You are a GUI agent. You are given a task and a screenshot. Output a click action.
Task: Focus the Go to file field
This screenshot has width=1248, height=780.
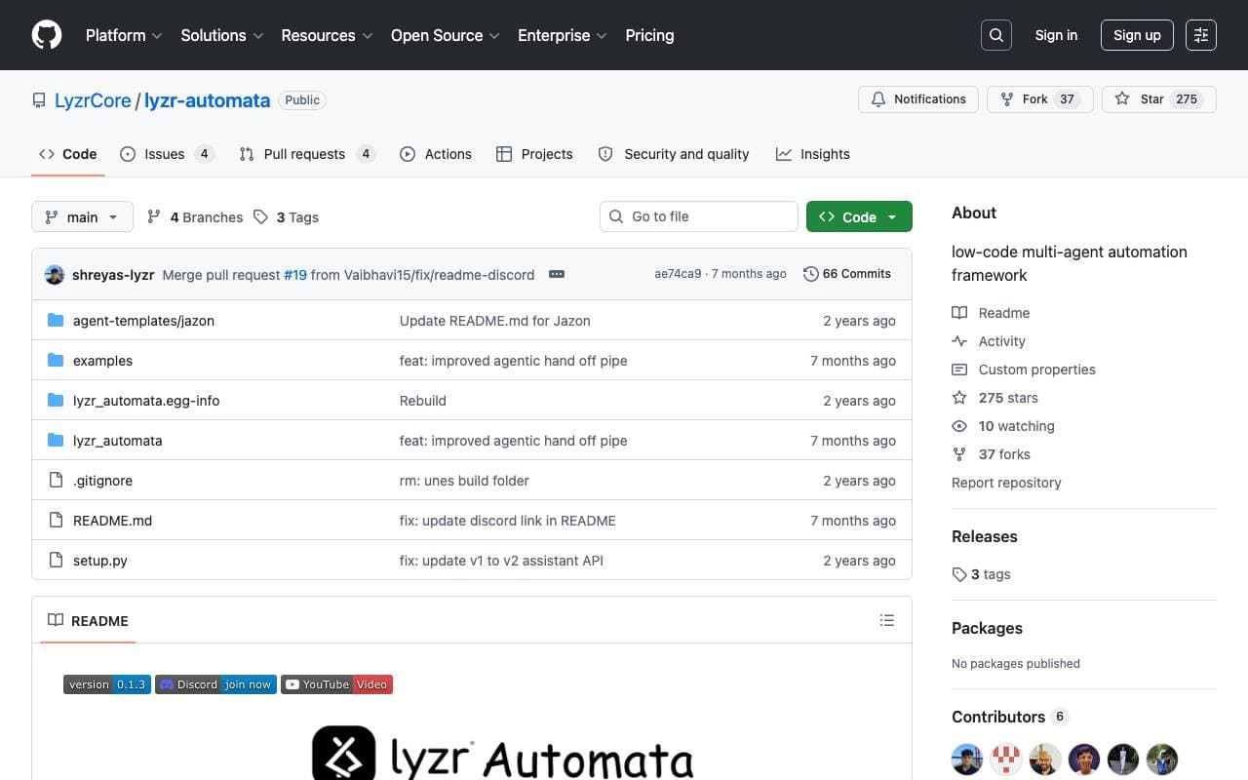[698, 216]
